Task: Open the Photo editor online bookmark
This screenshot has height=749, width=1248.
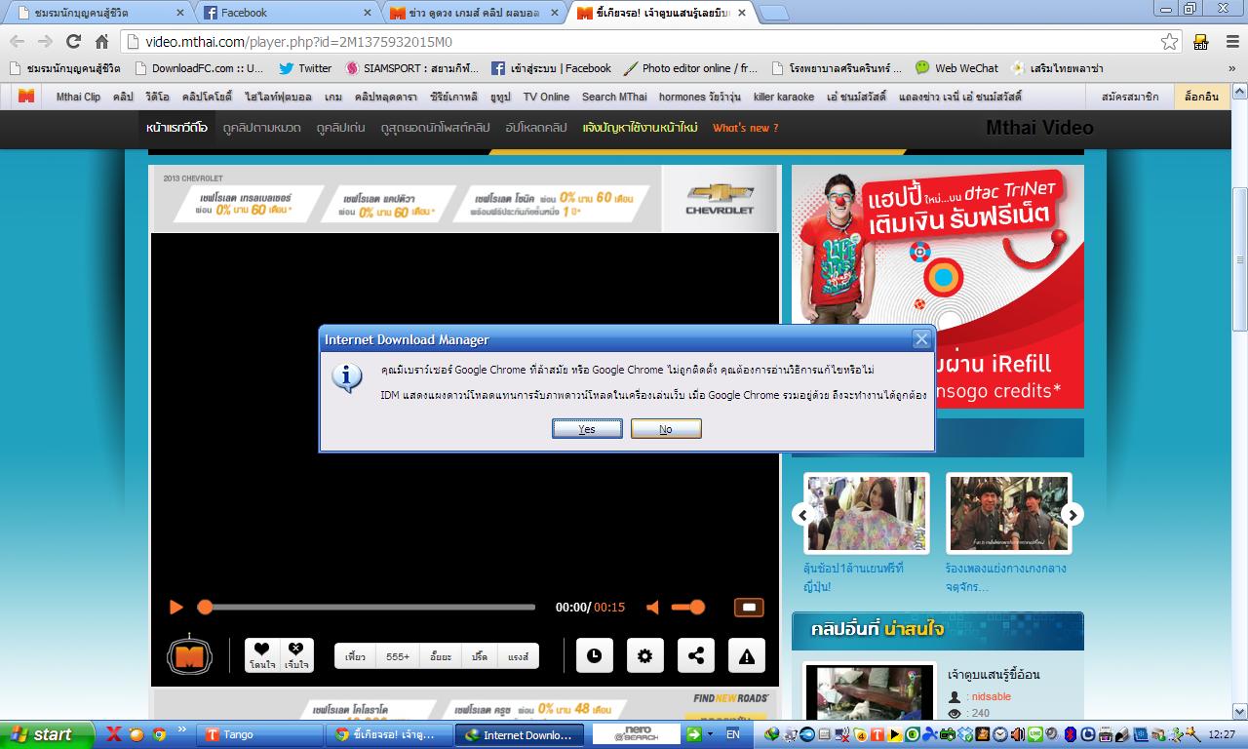Action: (690, 68)
